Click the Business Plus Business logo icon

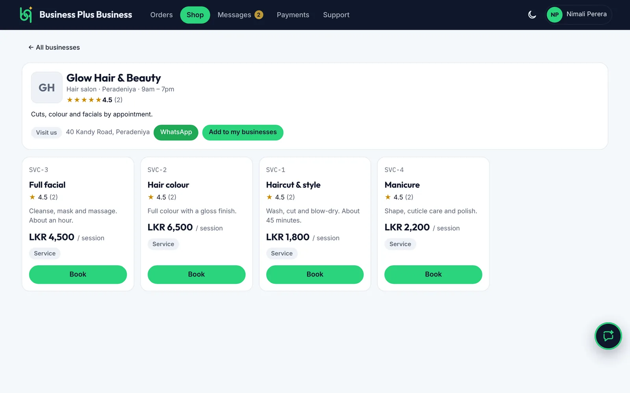pos(26,15)
